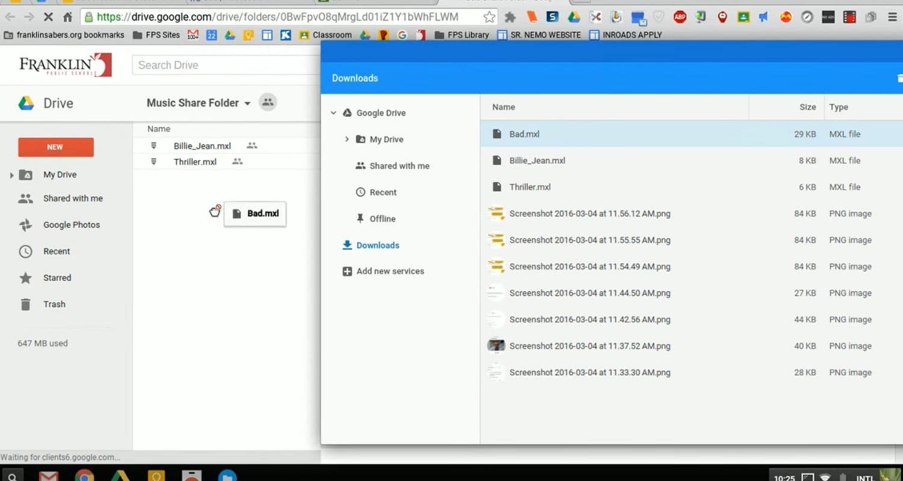Select Screenshot 2016-03-04 at 11.55.55 AM.png
The image size is (903, 481).
pyautogui.click(x=692, y=240)
